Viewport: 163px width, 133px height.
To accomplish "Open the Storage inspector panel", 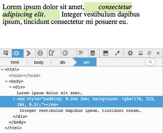I will click(92, 53).
